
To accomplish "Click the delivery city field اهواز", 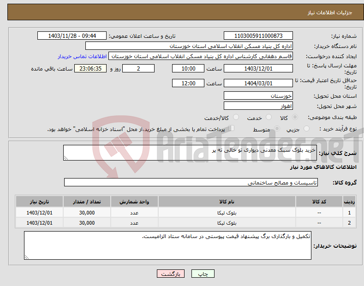I will (258, 106).
